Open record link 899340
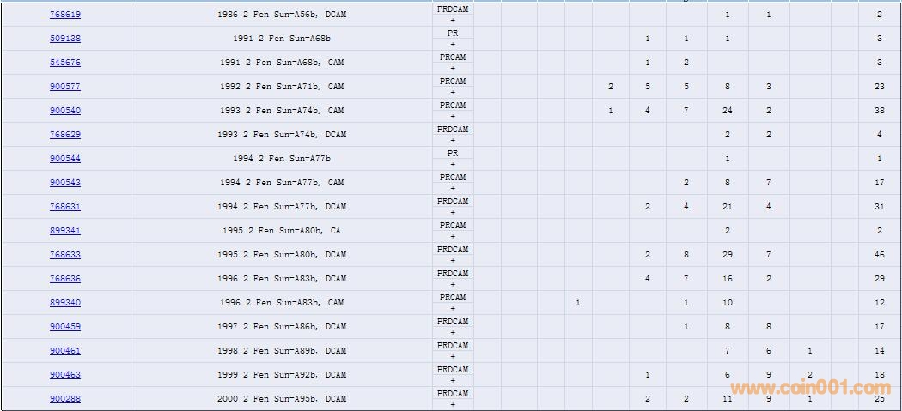 click(x=65, y=303)
